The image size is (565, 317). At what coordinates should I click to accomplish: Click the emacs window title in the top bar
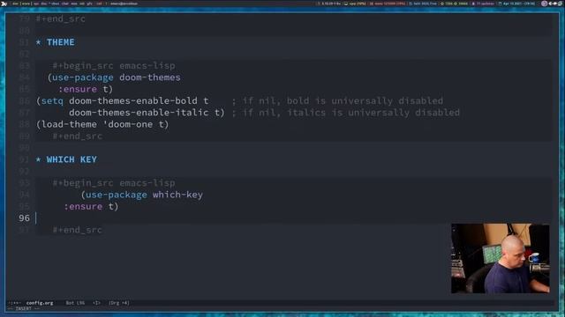point(124,4)
